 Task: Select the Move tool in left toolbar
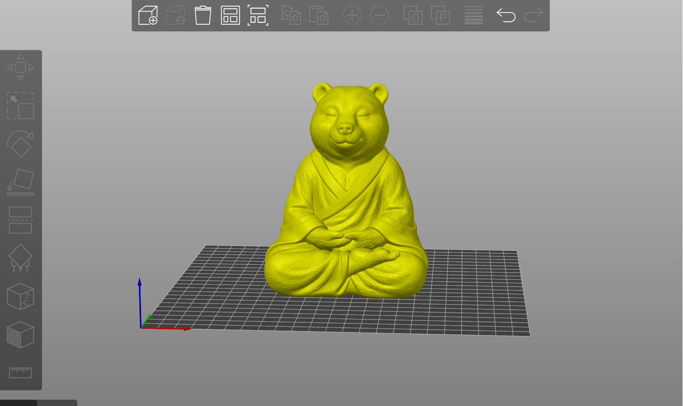20,68
